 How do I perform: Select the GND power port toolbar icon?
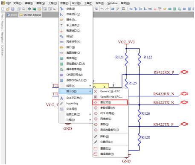click(x=155, y=9)
